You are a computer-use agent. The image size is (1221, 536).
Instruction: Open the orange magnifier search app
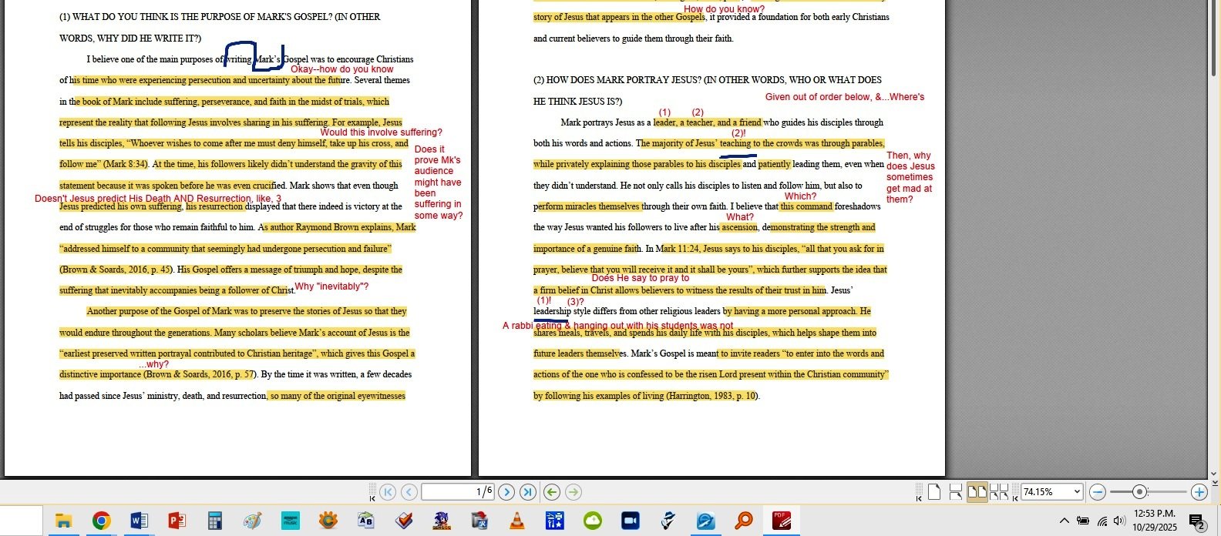(x=743, y=521)
